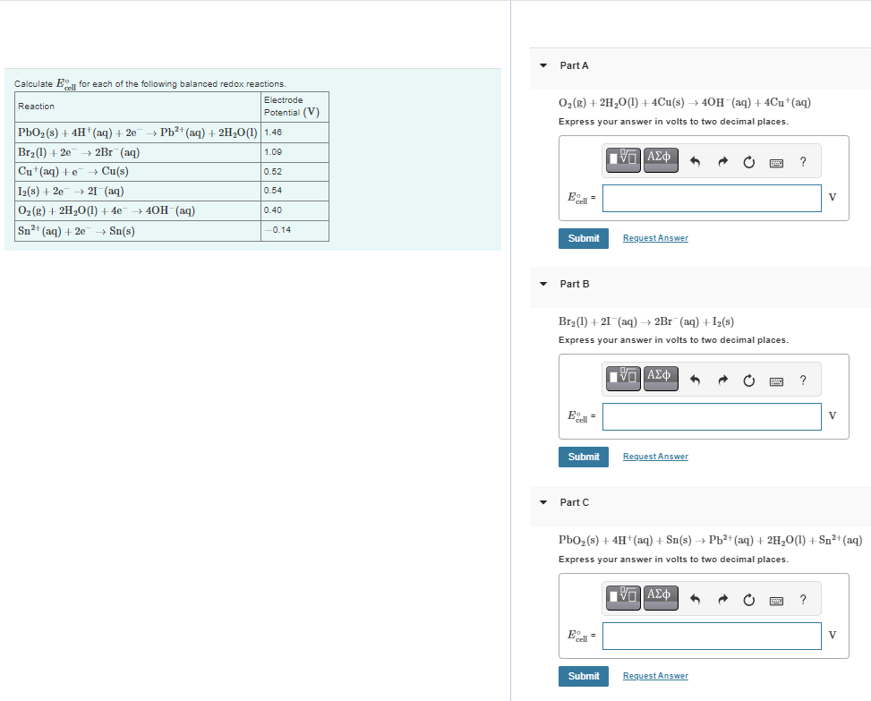Open help with the ? icon in Part B
Screen dimensions: 871x701
(x=802, y=380)
